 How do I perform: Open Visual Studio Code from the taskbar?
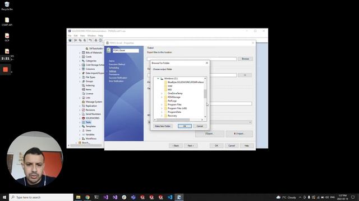click(x=170, y=197)
